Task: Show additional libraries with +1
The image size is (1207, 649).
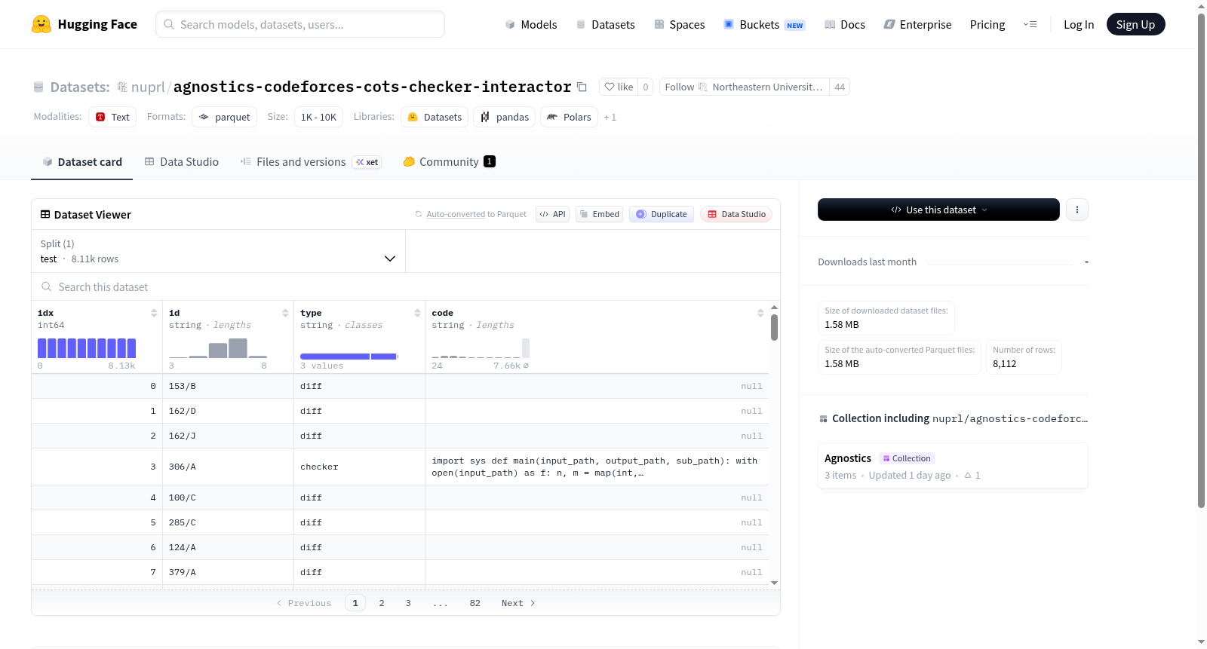Action: coord(610,118)
